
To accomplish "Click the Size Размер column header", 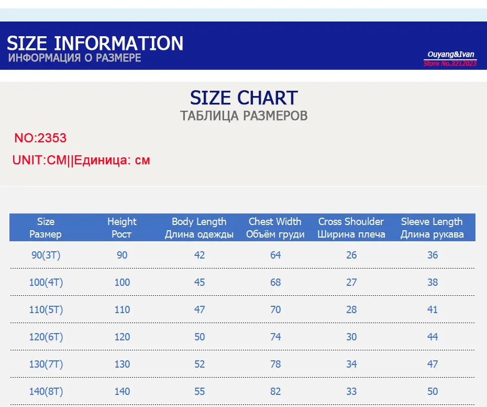I will [46, 228].
